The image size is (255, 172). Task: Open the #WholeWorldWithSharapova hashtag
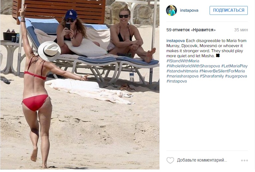[193, 66]
